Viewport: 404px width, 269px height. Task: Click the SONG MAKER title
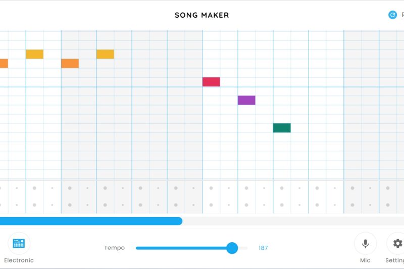[x=202, y=15]
